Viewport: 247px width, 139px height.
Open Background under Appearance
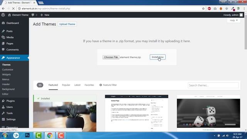click(x=8, y=89)
